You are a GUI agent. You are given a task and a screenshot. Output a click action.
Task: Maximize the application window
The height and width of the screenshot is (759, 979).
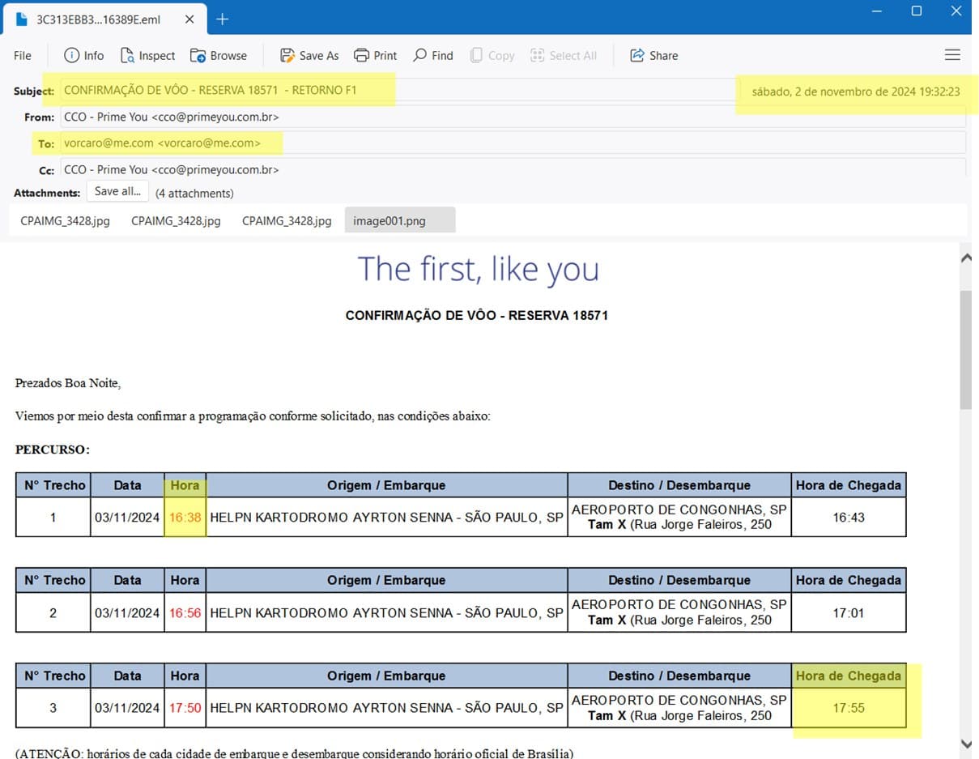pyautogui.click(x=916, y=11)
